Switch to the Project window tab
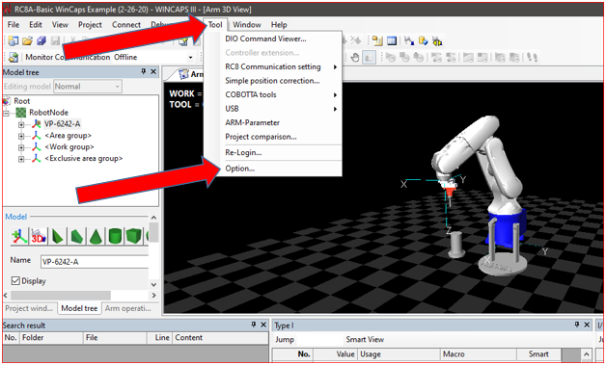The image size is (606, 365). tap(29, 308)
